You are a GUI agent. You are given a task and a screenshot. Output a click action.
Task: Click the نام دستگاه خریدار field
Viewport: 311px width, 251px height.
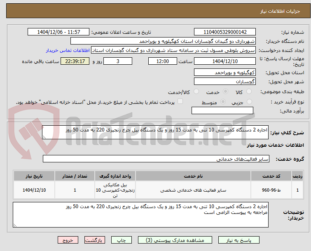pos(163,41)
